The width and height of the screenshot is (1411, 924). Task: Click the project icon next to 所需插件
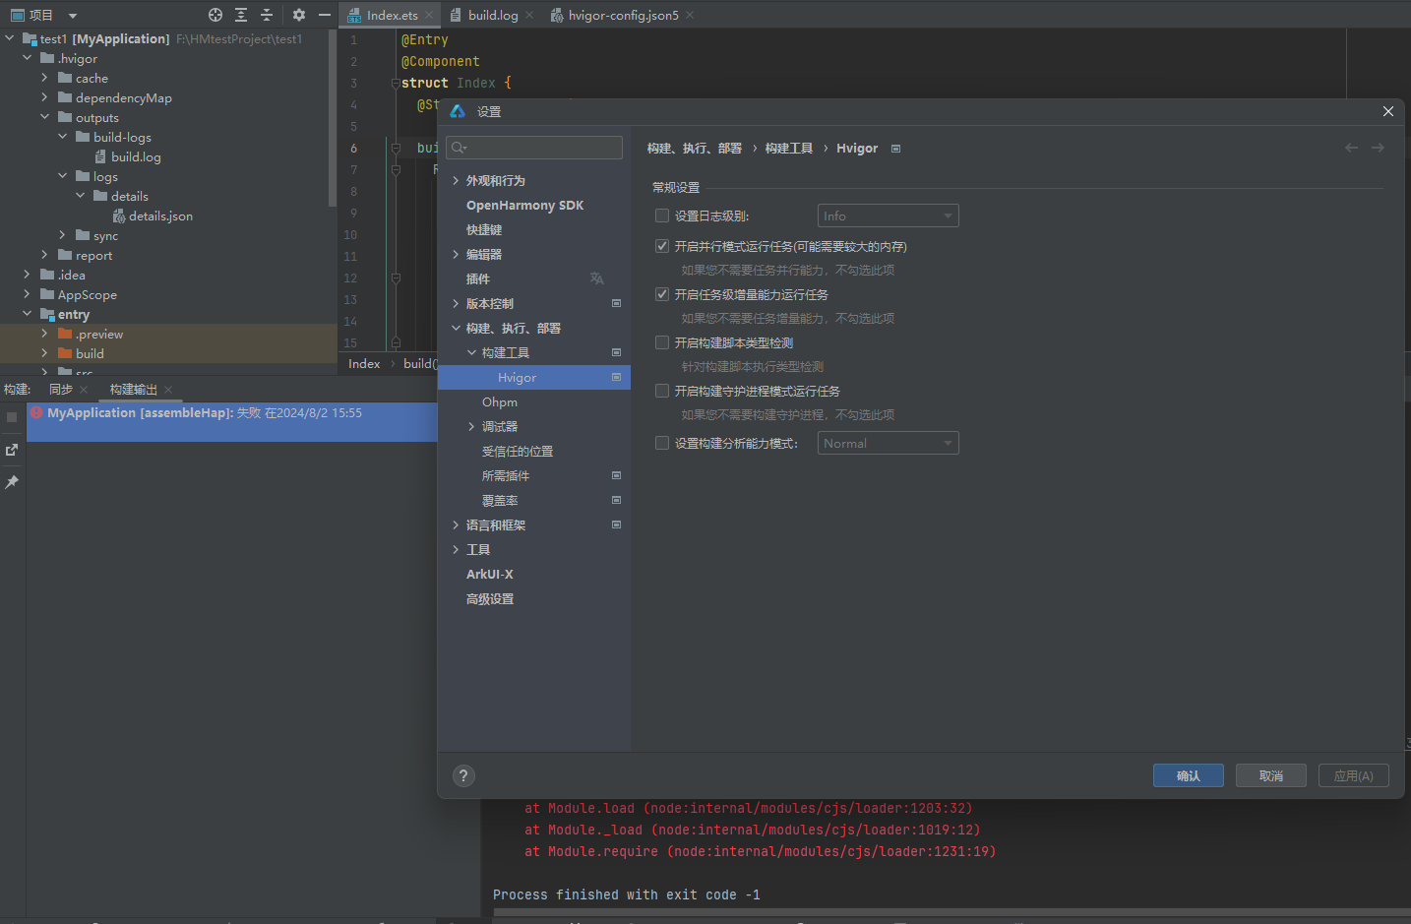(617, 475)
